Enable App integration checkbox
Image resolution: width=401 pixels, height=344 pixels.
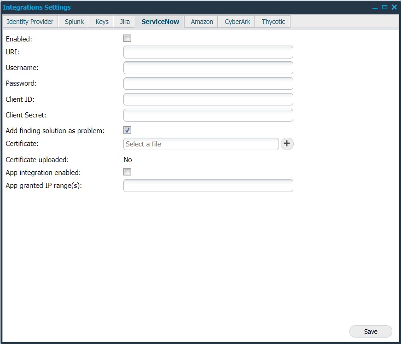[x=127, y=172]
